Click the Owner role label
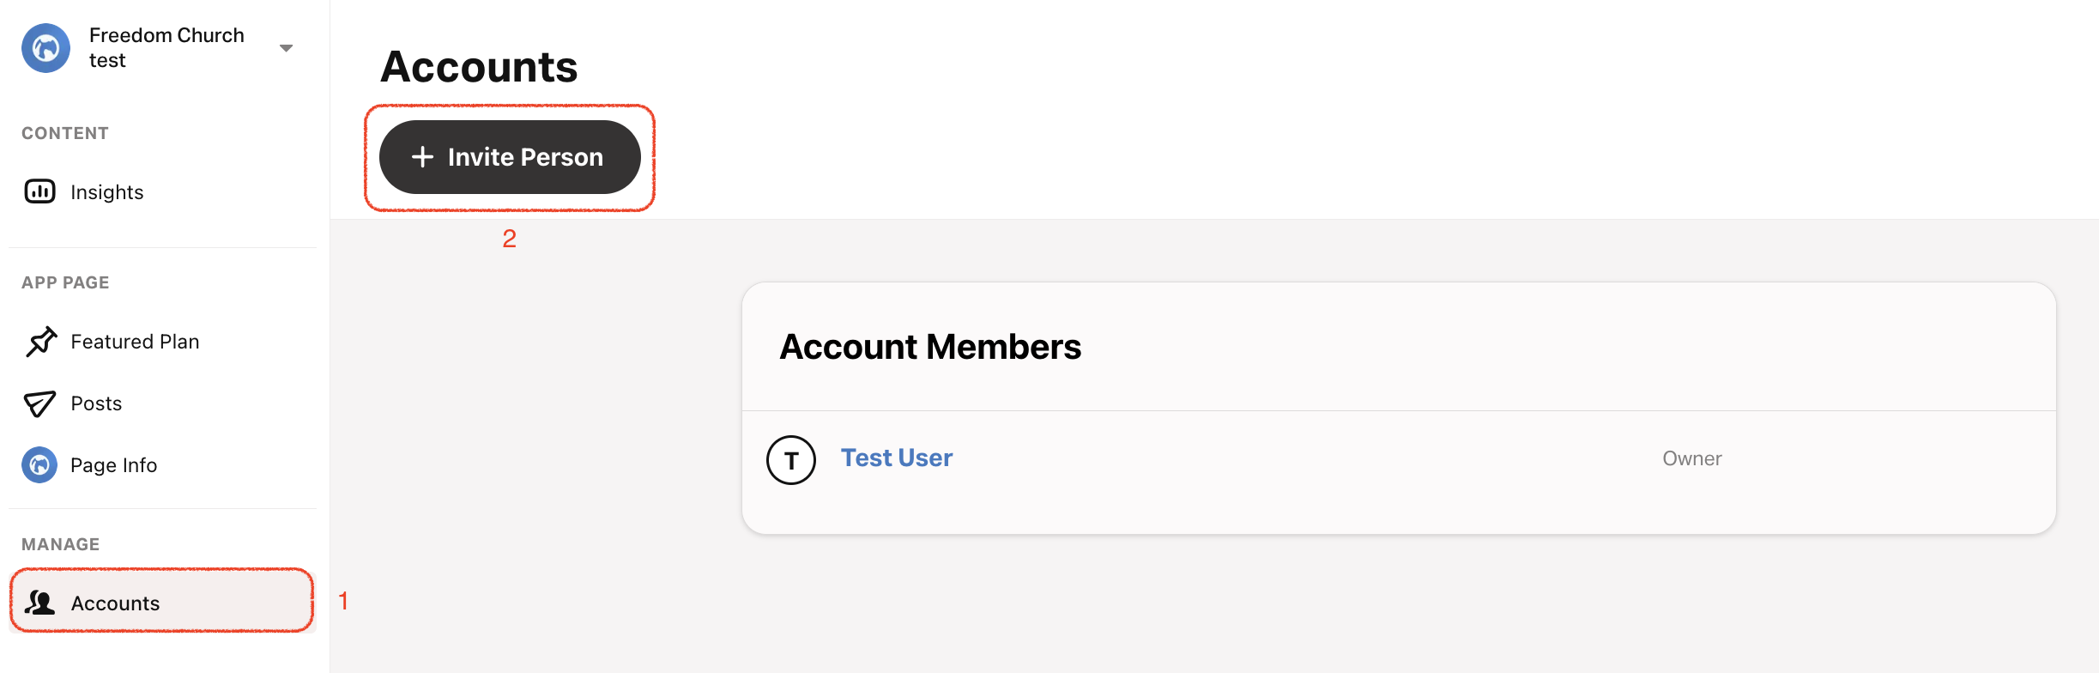The image size is (2099, 673). pos(1692,458)
